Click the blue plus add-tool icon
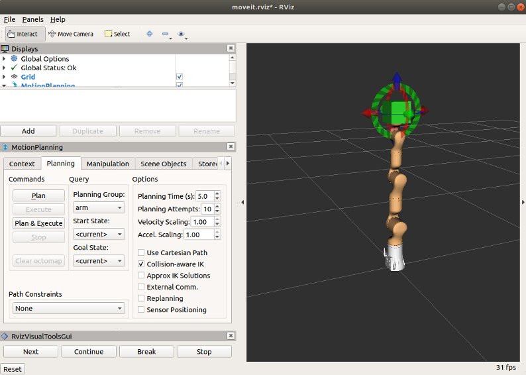526x375 pixels. (150, 34)
